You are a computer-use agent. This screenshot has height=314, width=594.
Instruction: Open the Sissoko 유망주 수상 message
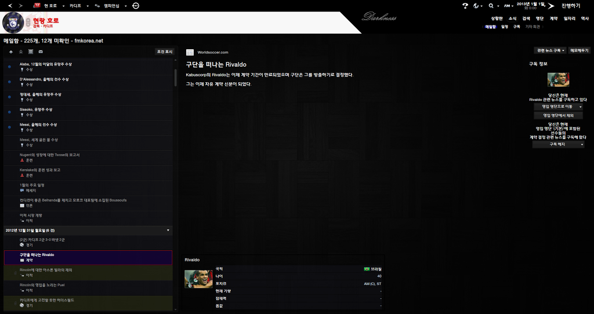[88, 112]
